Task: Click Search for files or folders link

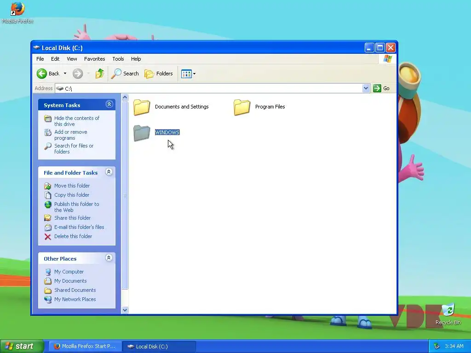Action: click(x=74, y=148)
